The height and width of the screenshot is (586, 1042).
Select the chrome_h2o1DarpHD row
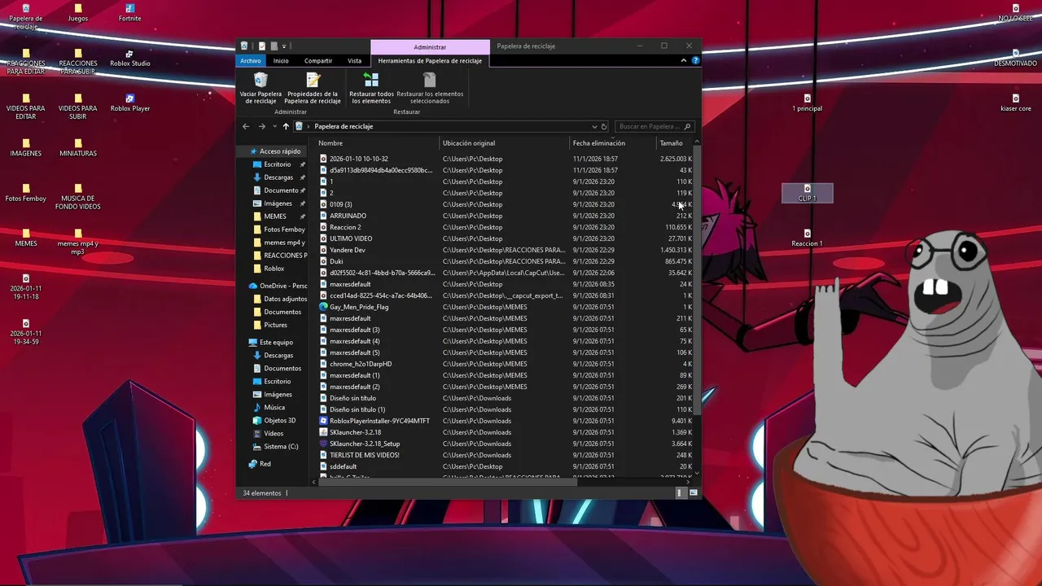coord(506,364)
